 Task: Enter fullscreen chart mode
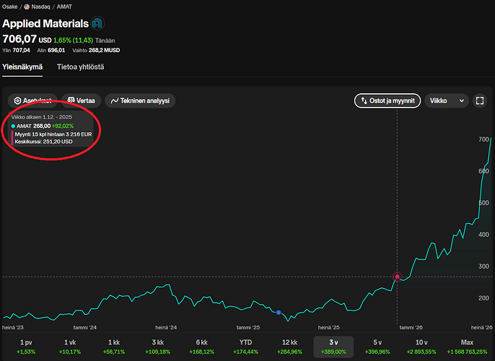point(480,101)
